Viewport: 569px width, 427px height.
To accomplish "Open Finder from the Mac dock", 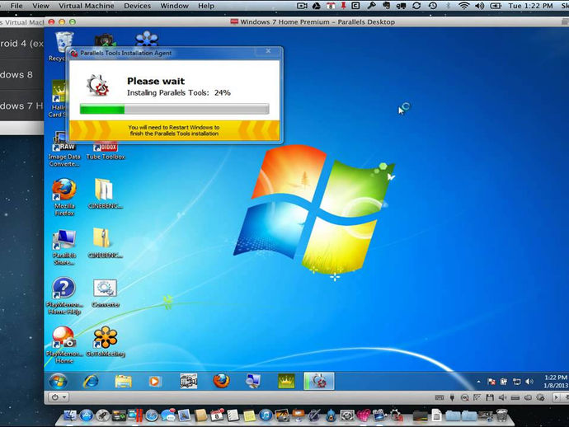I will (x=70, y=415).
